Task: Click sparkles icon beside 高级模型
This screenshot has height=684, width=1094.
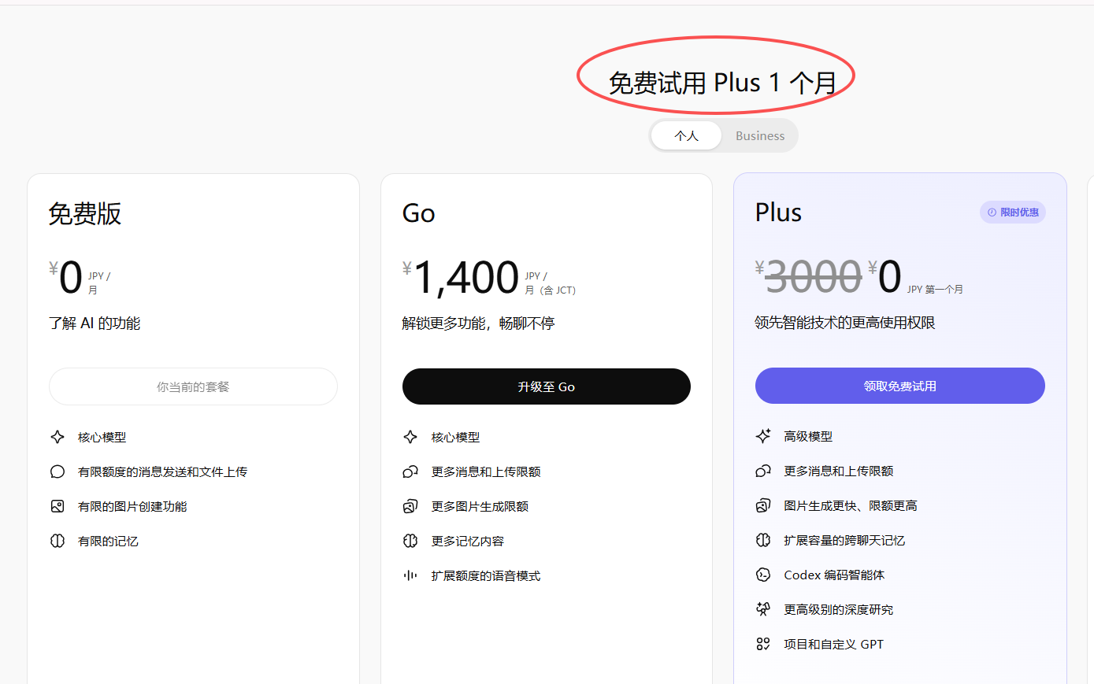Action: (x=763, y=436)
